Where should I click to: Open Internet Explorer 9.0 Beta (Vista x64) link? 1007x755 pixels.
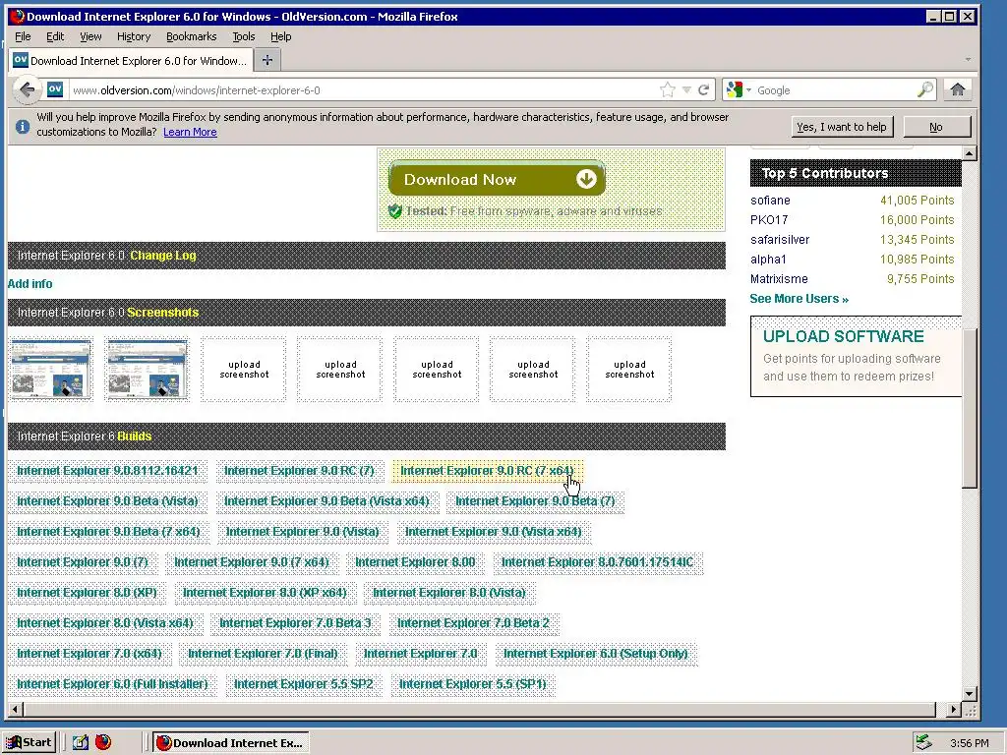326,500
